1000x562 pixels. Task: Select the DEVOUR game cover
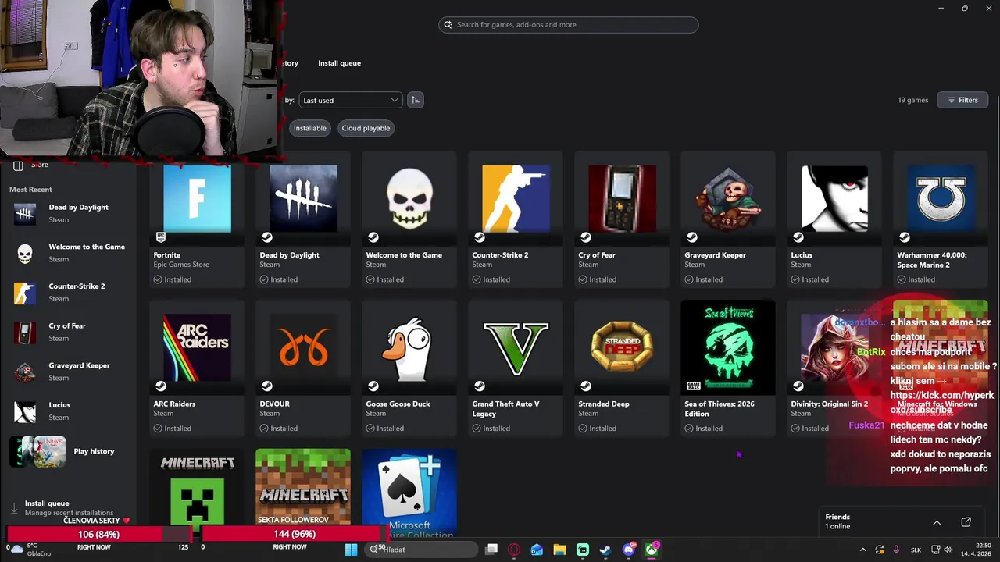tap(303, 347)
